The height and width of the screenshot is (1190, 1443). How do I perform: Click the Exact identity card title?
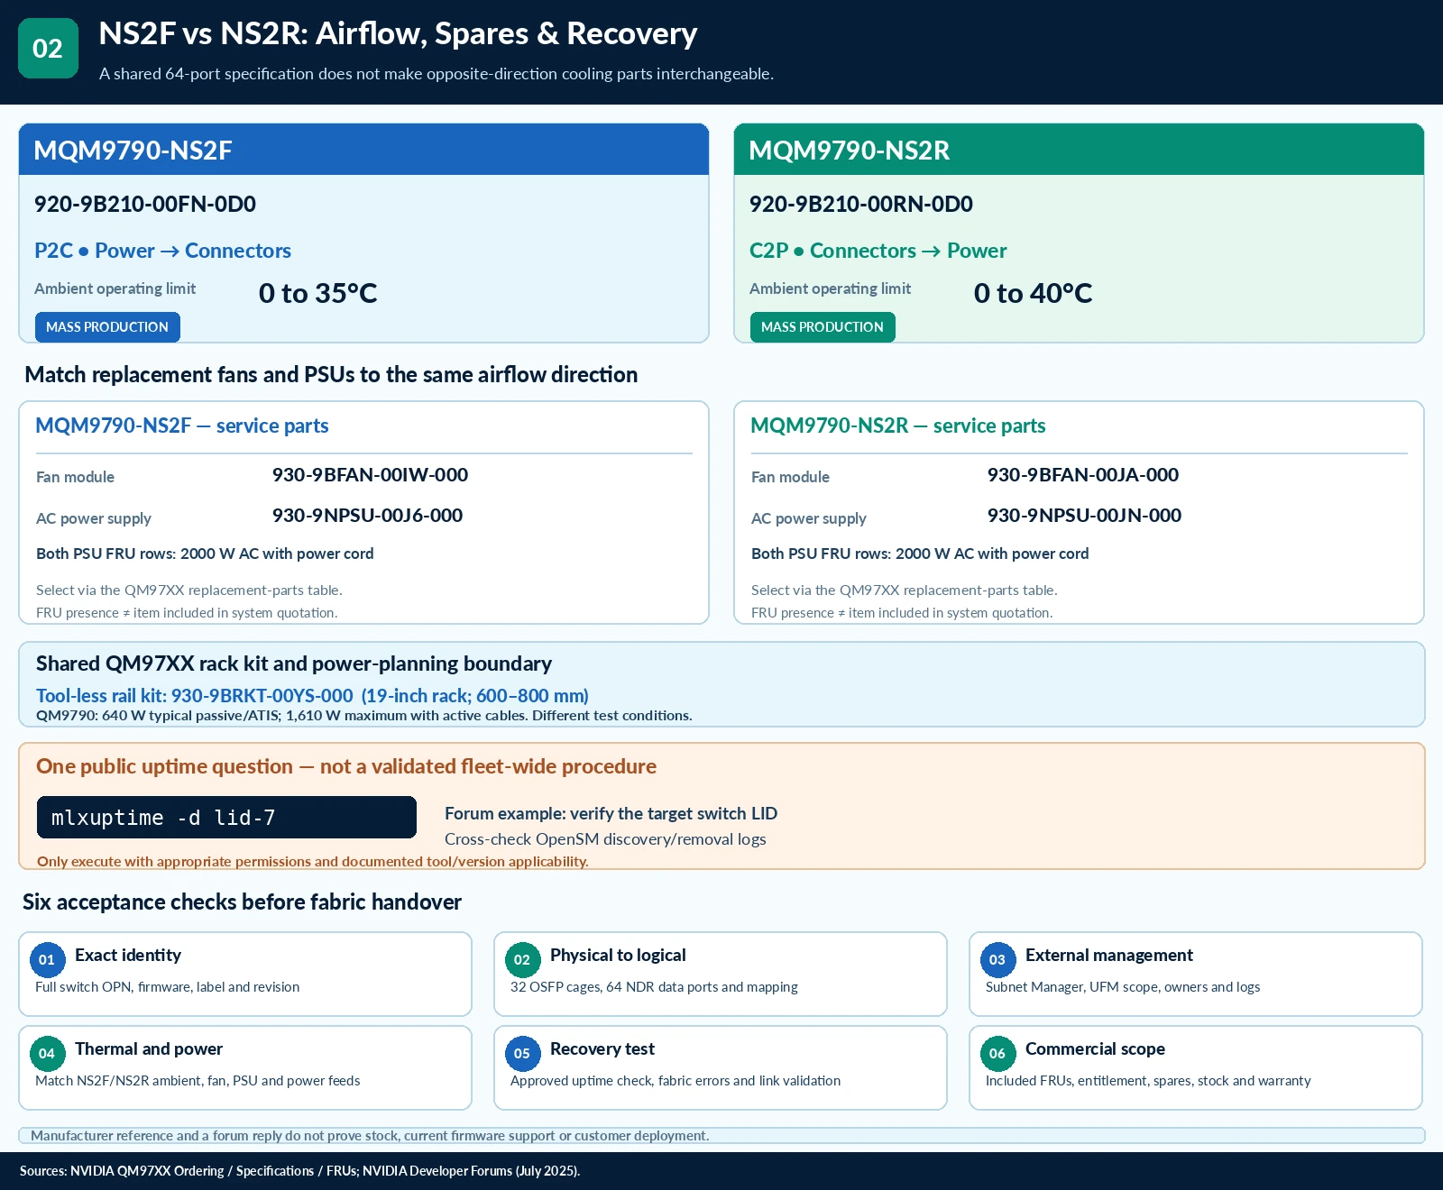pyautogui.click(x=128, y=956)
